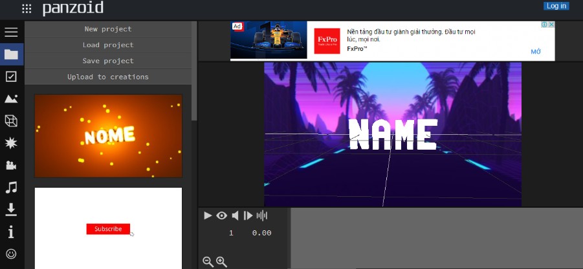Click the ad headline text Nền tảng đầu tư
Screen dimensions: 583x269
click(411, 35)
